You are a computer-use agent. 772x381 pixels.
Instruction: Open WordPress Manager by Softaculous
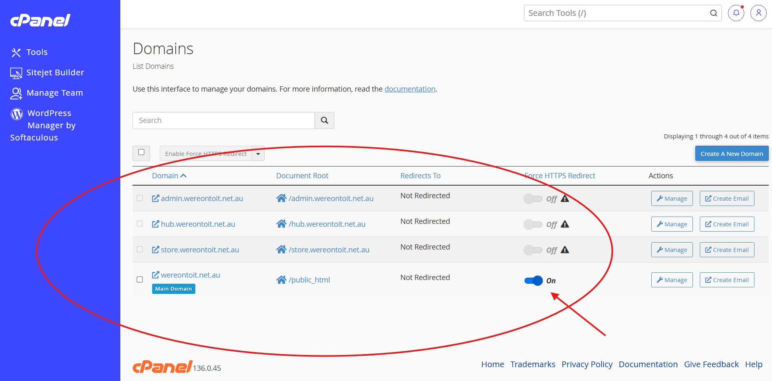(43, 125)
